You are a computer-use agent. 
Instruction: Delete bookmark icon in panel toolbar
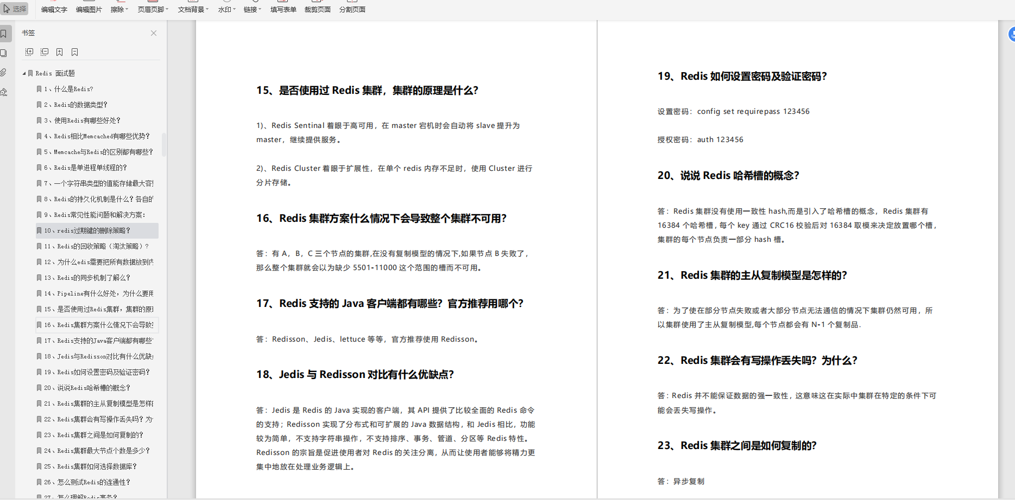[75, 52]
